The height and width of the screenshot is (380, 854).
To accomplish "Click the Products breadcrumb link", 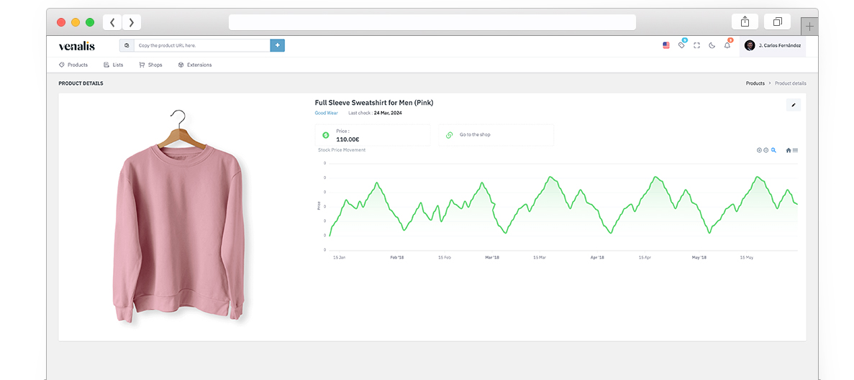I will pyautogui.click(x=755, y=83).
